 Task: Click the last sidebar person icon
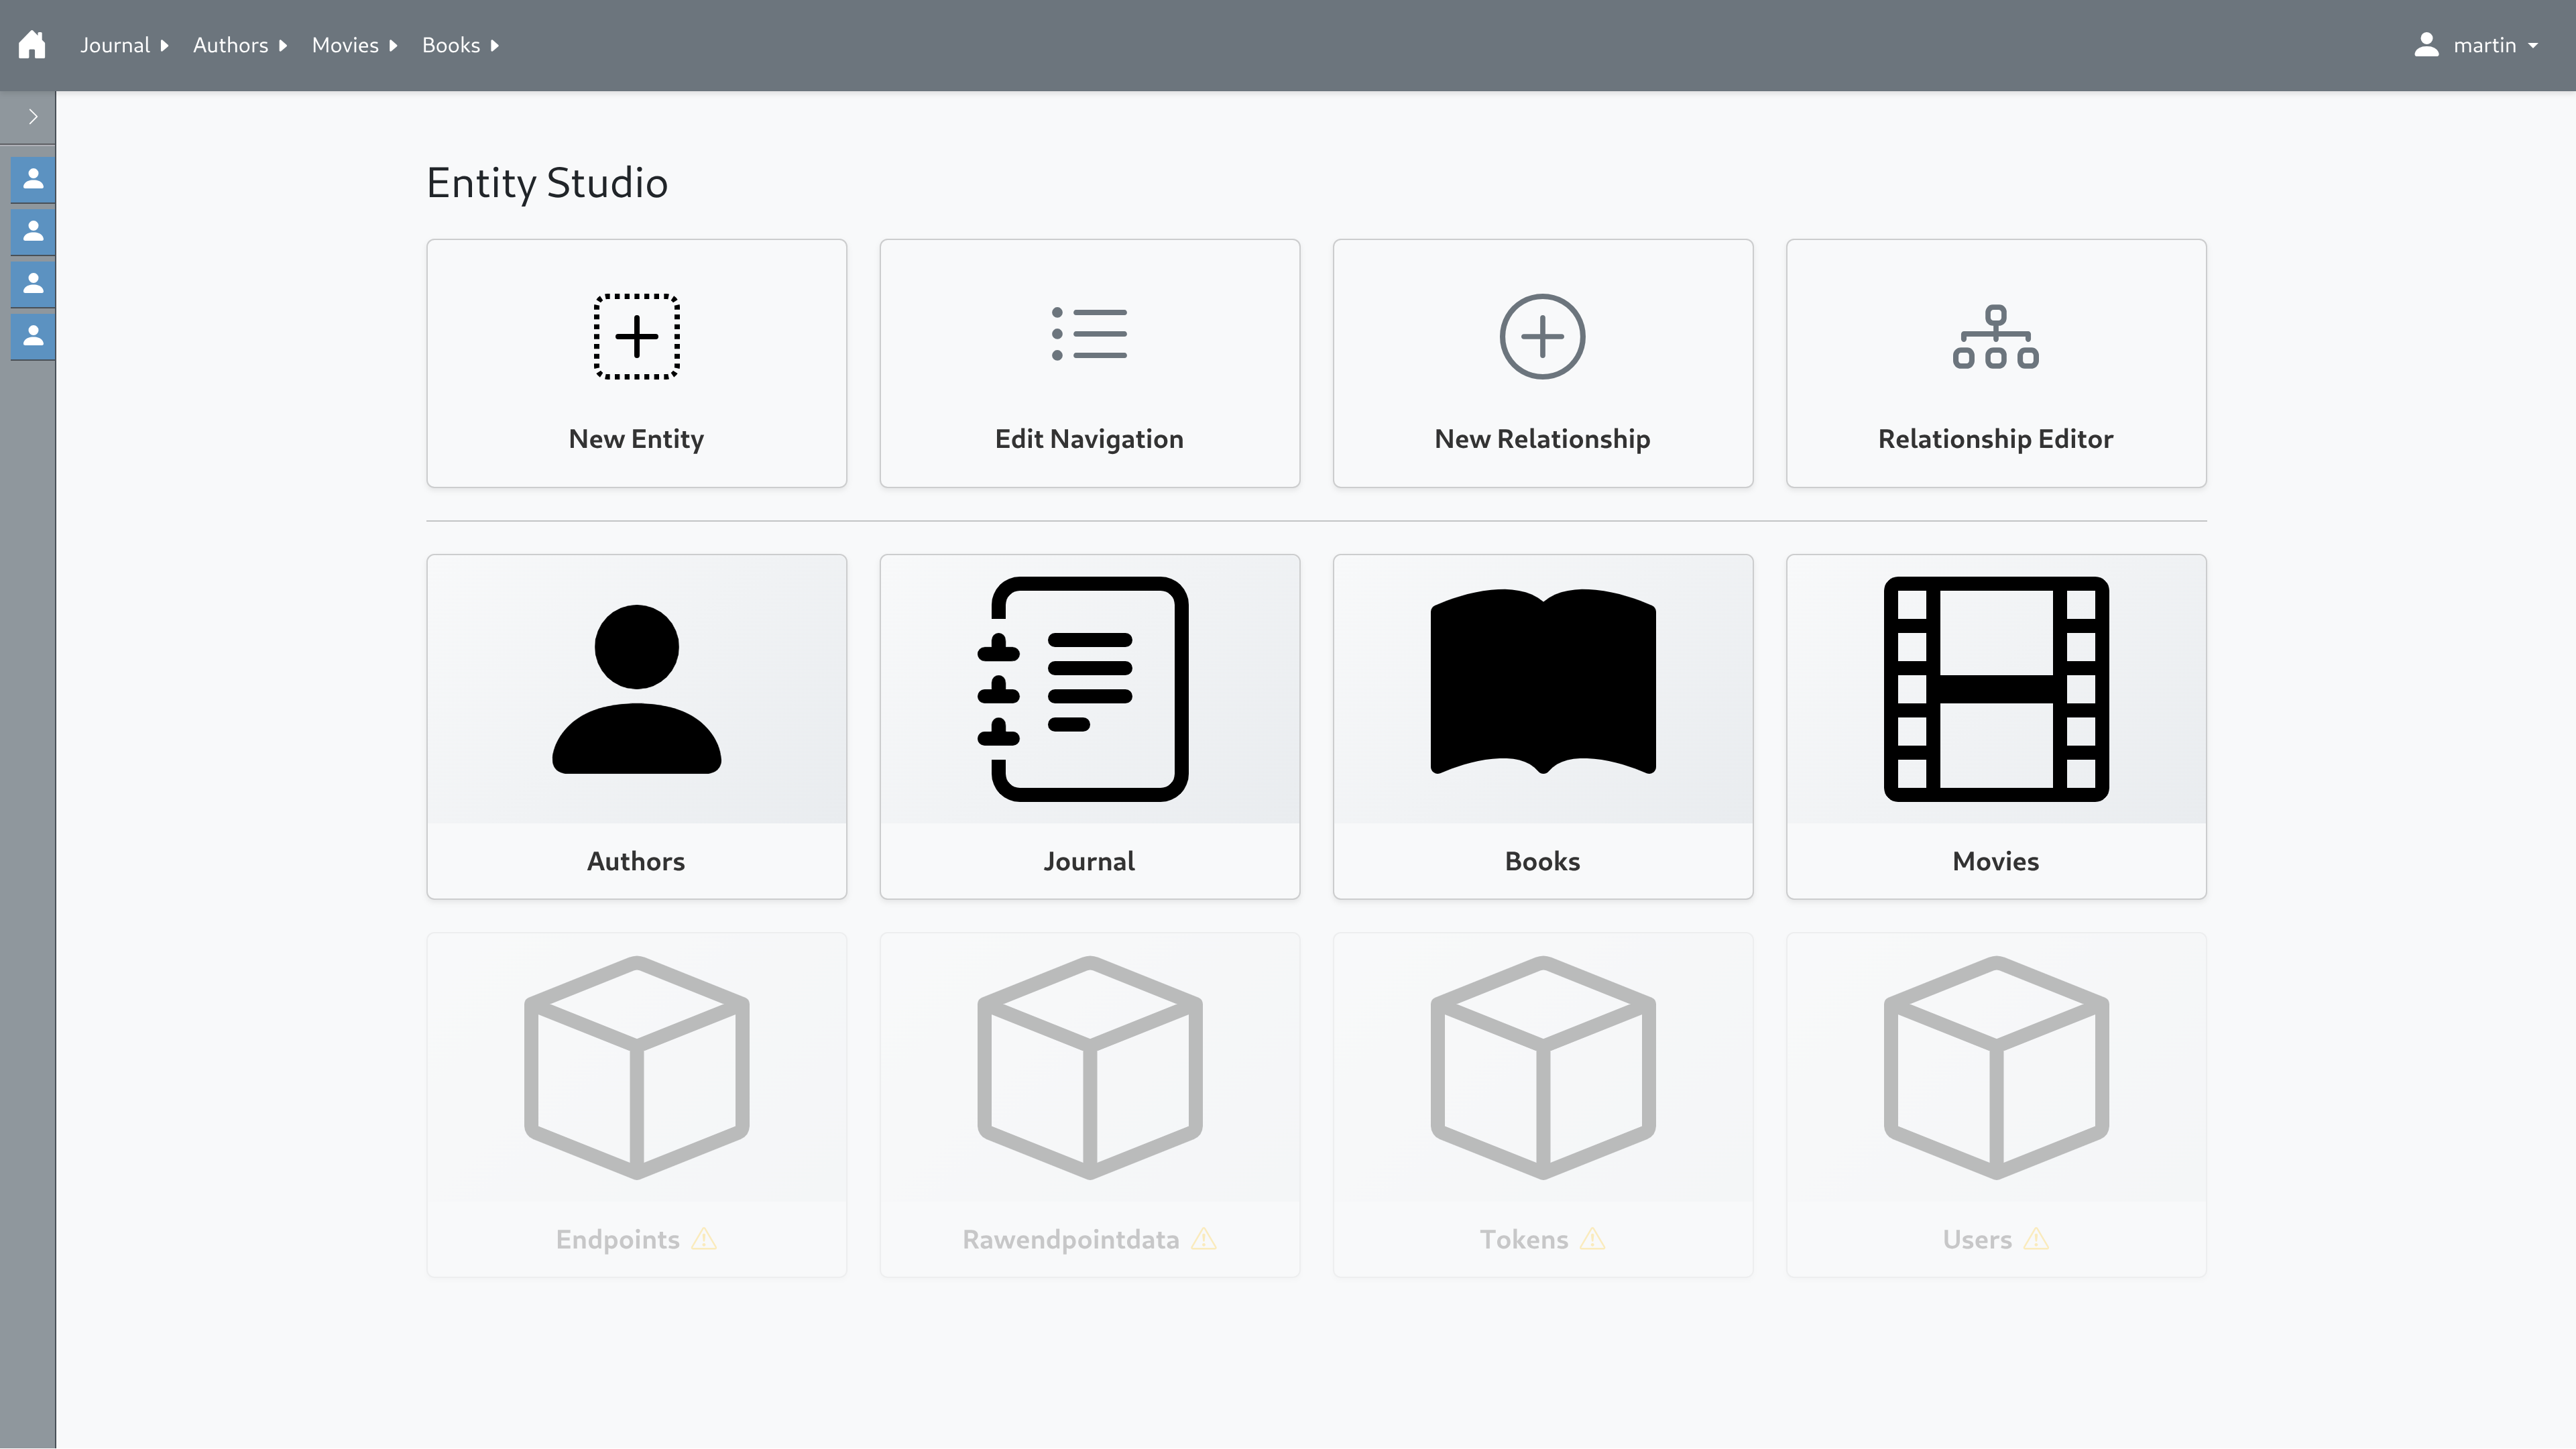pyautogui.click(x=33, y=336)
